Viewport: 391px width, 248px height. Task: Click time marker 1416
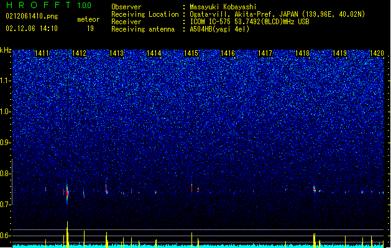coord(228,53)
